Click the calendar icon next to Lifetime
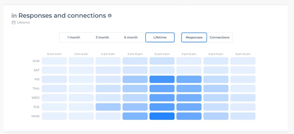This screenshot has height=134, width=294. pos(13,22)
